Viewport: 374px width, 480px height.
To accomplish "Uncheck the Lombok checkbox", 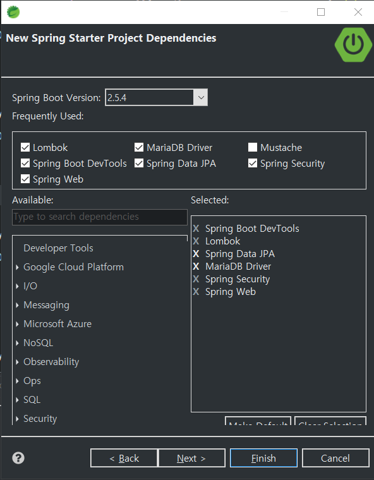I will tap(25, 148).
